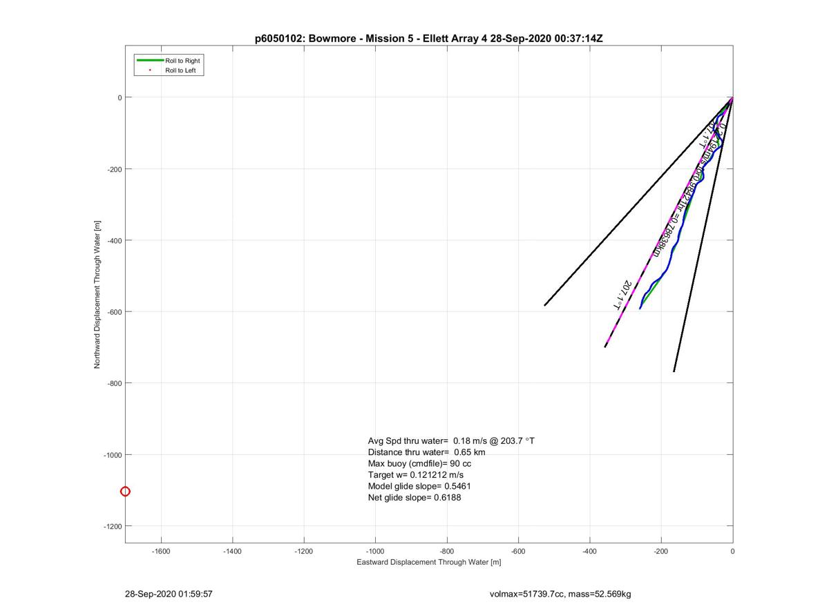Click the y-axis tick label '-400'
Screen dimensions: 829x611
tap(114, 240)
